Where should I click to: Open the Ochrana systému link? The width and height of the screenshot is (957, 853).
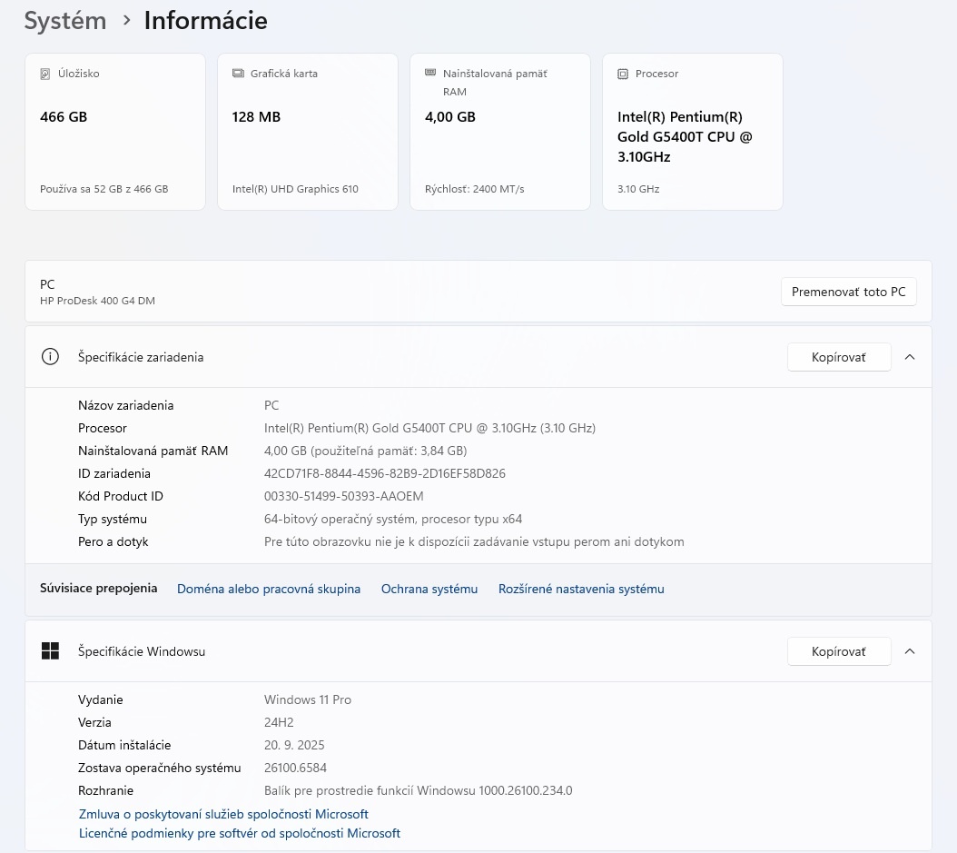coord(429,589)
